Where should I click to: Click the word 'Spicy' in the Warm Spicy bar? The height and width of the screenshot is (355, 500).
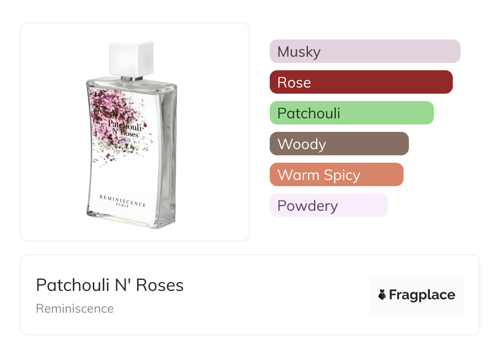[x=342, y=175]
